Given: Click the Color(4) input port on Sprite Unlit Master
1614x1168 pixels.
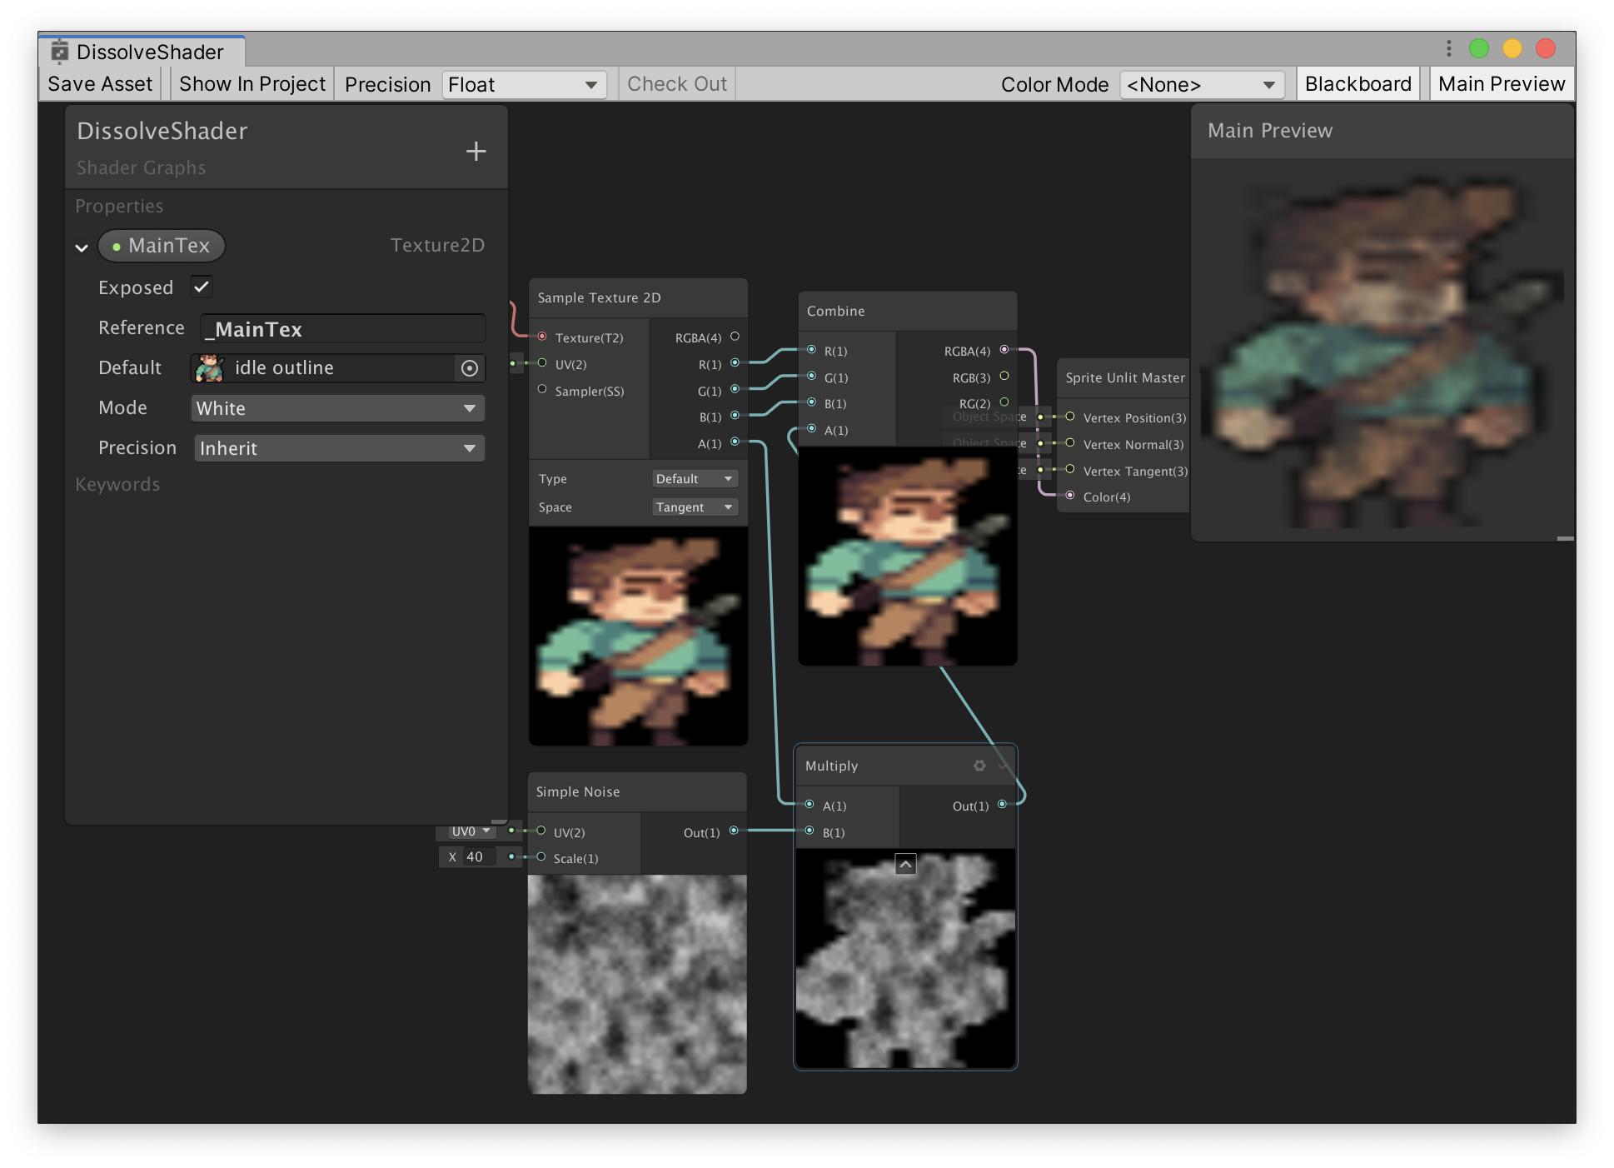Looking at the screenshot, I should point(1070,496).
